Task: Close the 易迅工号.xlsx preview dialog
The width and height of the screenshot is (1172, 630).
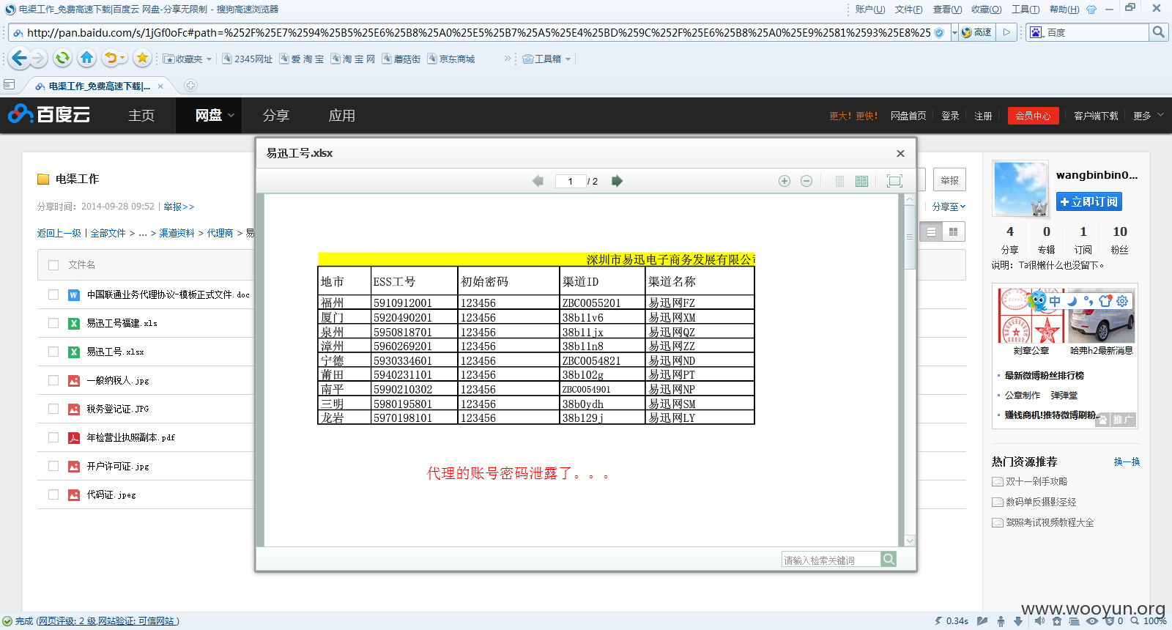Action: (x=900, y=153)
